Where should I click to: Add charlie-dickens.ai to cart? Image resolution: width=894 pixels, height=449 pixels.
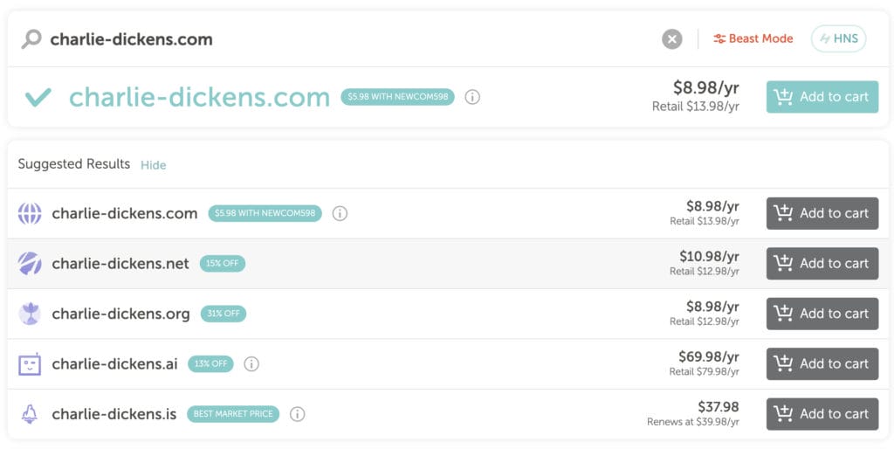[x=822, y=364]
